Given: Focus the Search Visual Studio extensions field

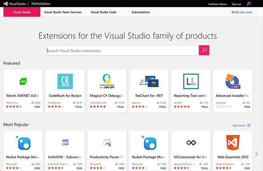Looking at the screenshot, I should [x=122, y=50].
